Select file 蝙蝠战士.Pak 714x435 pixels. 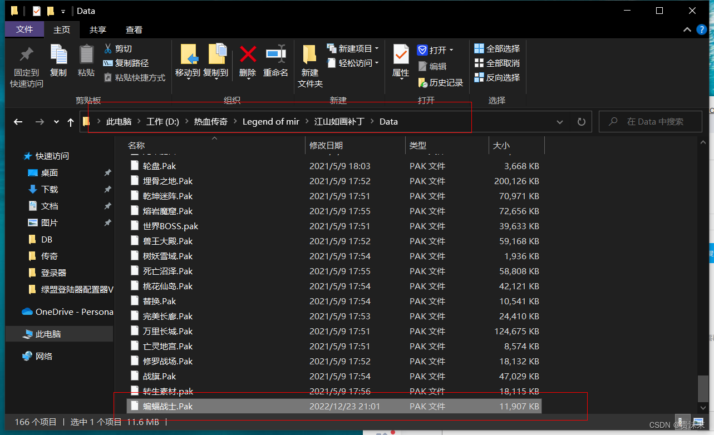click(334, 406)
